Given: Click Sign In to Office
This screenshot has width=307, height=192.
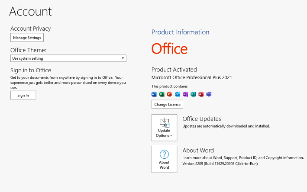Looking at the screenshot, I should click(23, 95).
